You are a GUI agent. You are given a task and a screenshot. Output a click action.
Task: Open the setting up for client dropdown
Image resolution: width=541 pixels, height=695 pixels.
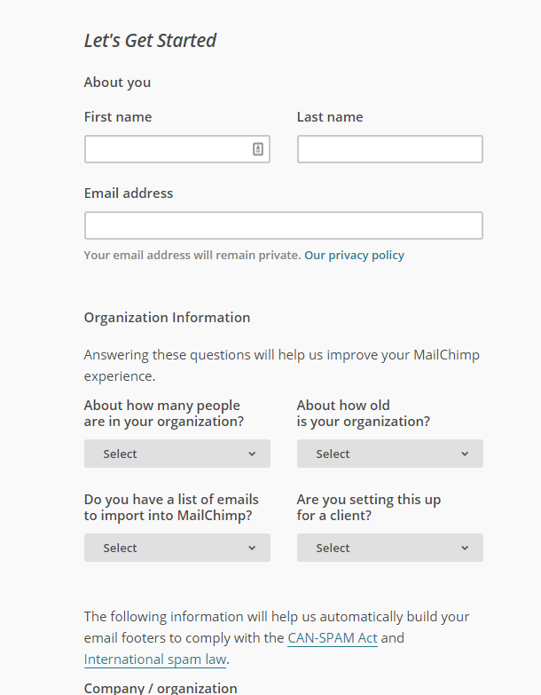[390, 548]
